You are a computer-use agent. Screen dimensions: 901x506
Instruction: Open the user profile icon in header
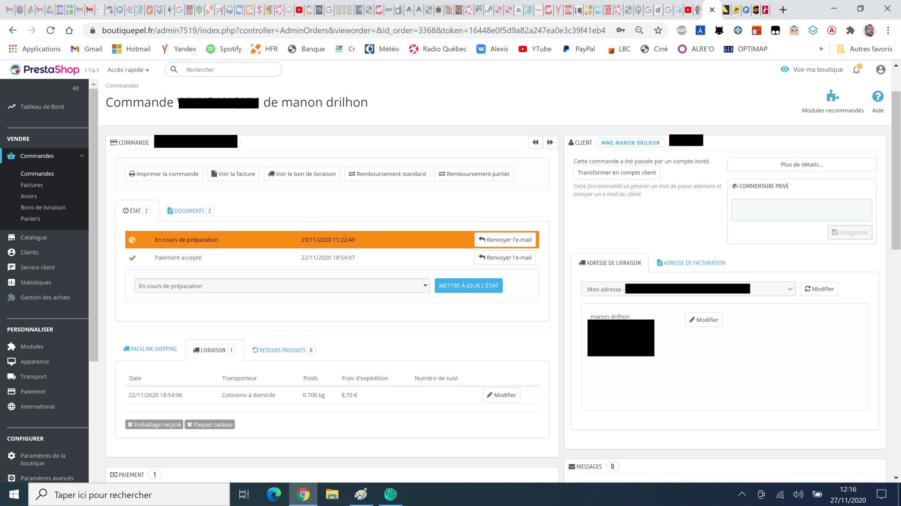point(880,69)
